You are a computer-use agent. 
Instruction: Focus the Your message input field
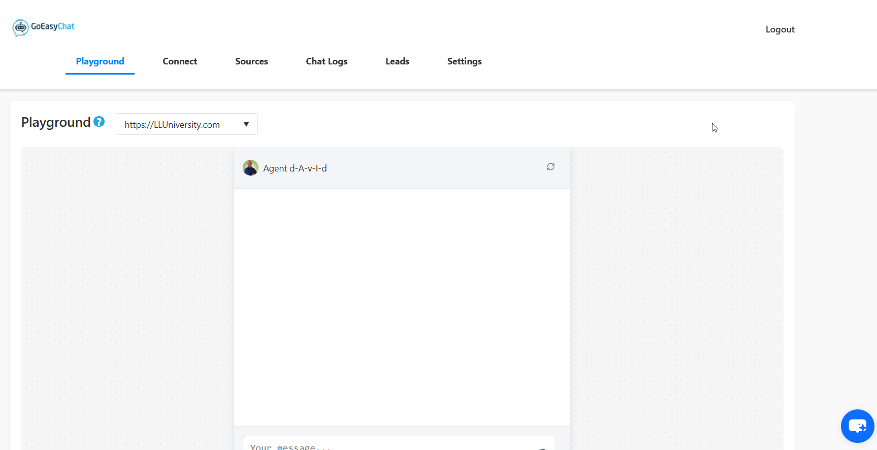pyautogui.click(x=399, y=443)
